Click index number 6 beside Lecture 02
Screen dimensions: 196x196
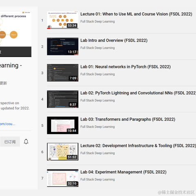(x=42, y=152)
